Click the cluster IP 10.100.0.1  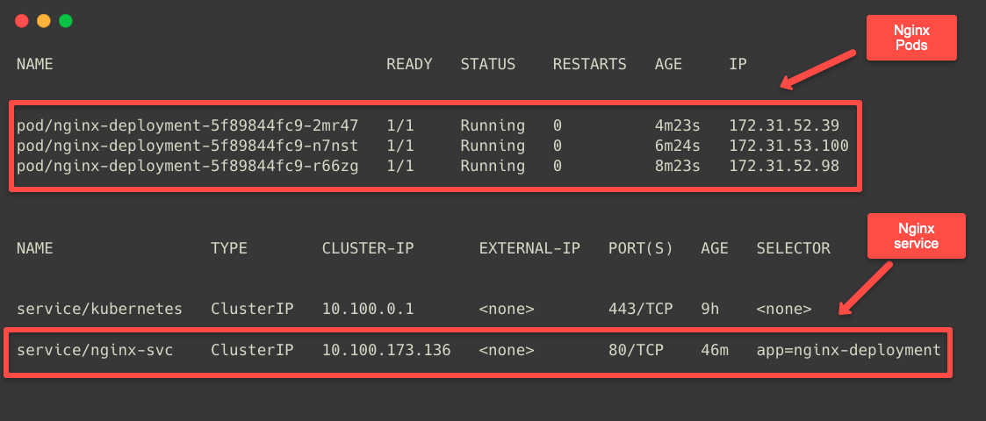tap(368, 309)
